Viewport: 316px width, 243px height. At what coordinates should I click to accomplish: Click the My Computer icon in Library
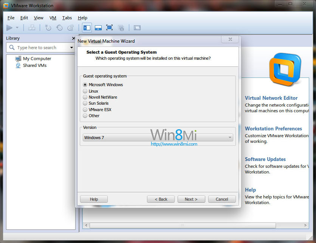tap(18, 59)
